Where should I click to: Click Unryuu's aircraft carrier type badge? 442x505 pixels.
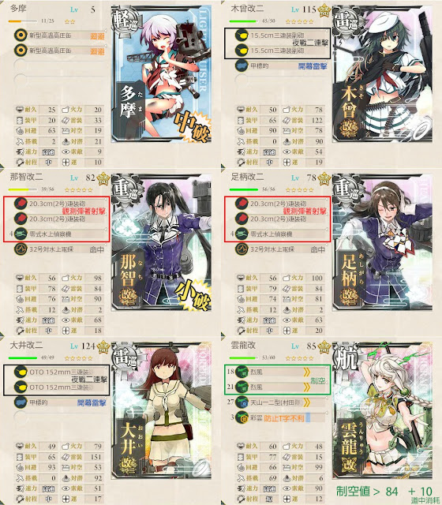tap(346, 357)
